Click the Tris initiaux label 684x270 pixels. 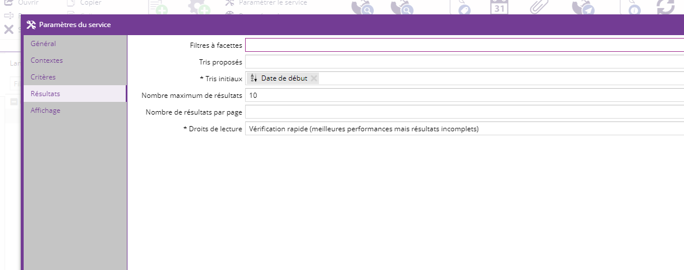coord(221,78)
